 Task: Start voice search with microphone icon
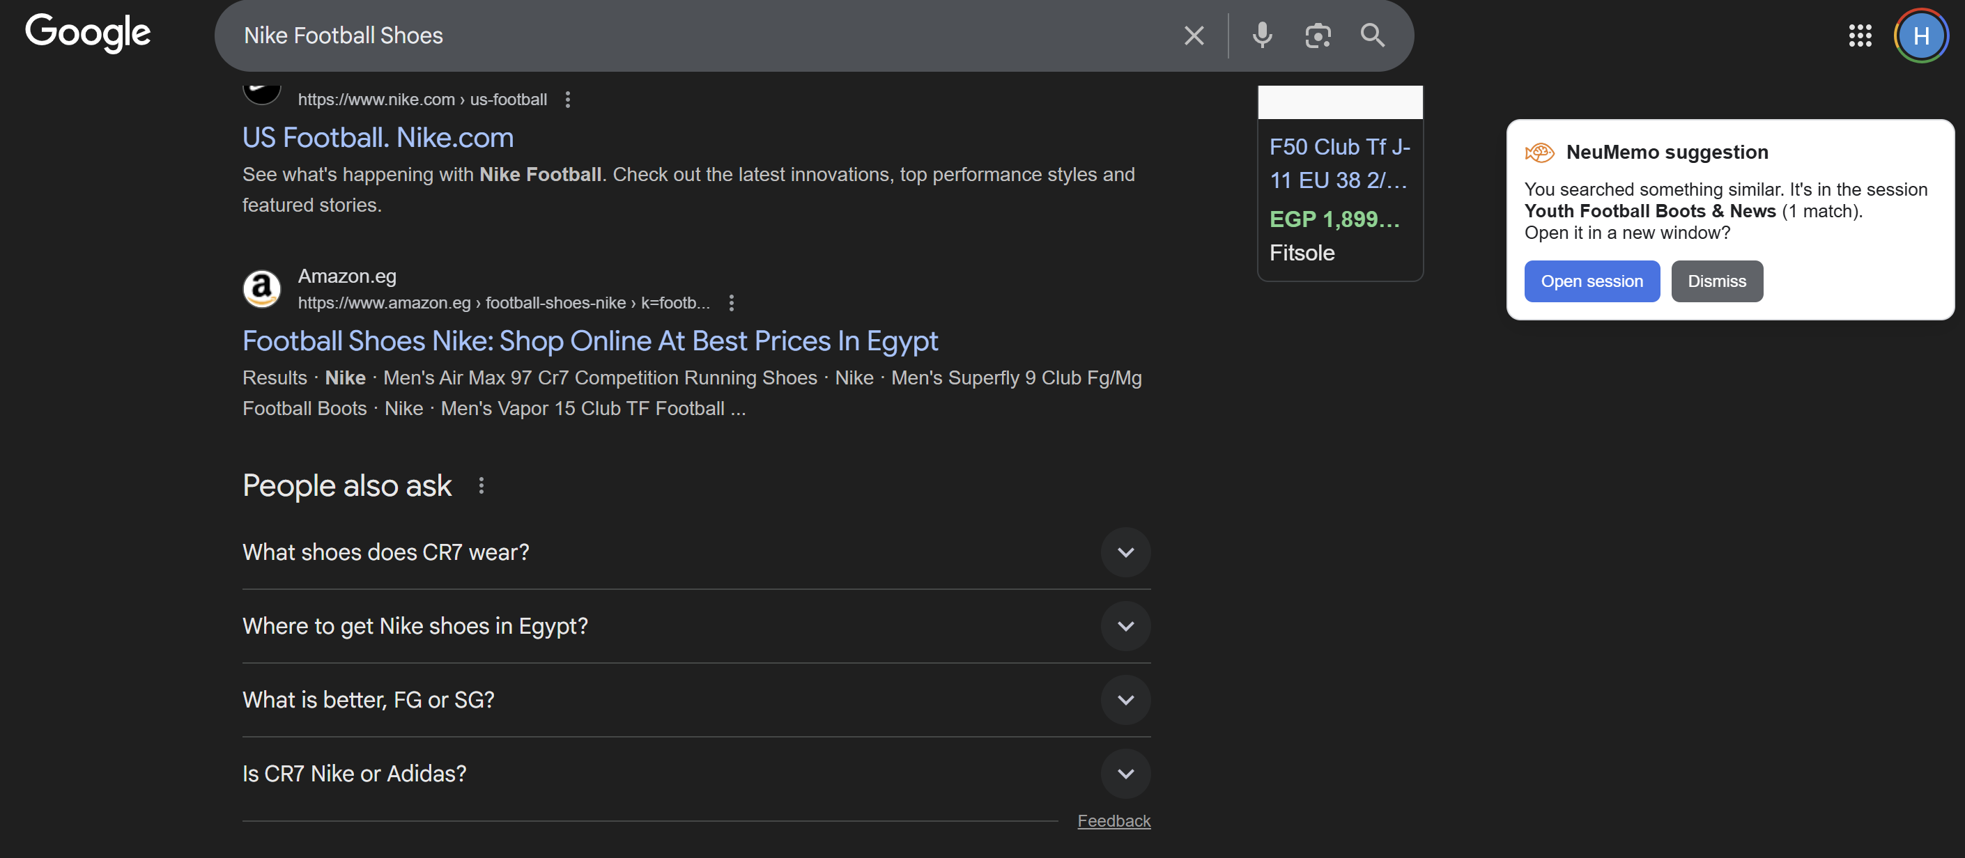(x=1263, y=36)
